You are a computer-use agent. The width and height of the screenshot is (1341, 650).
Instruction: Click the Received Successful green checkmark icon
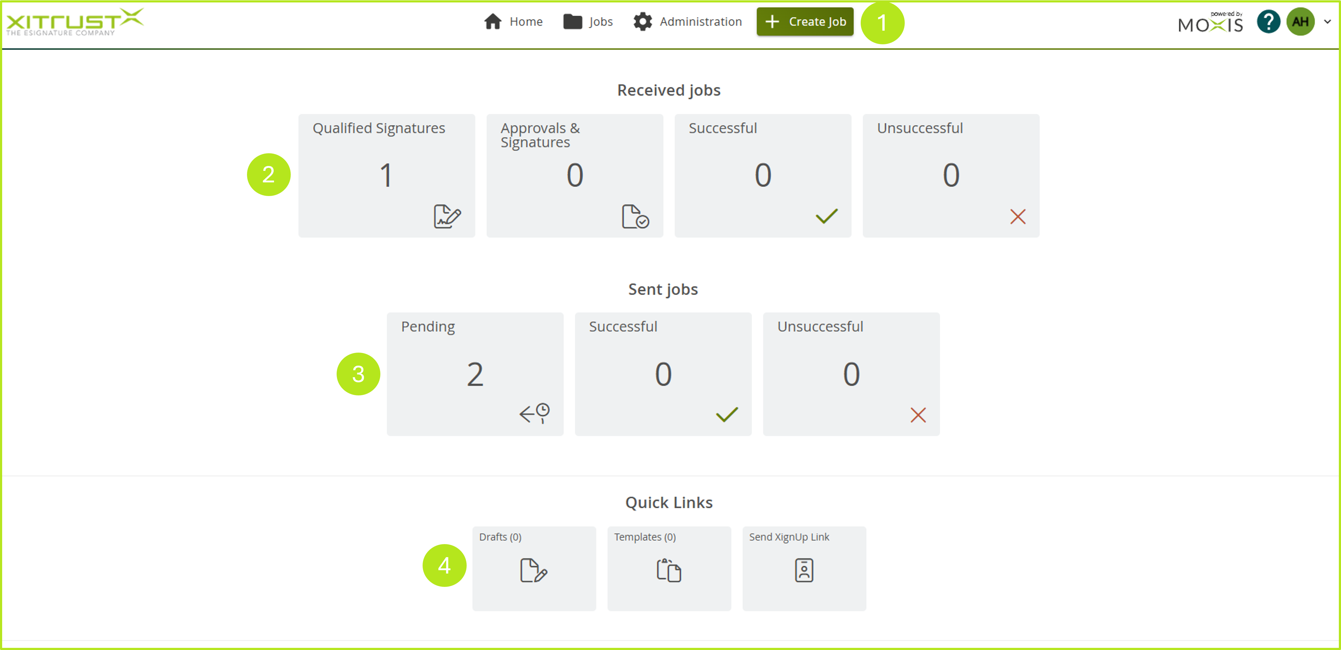click(826, 216)
